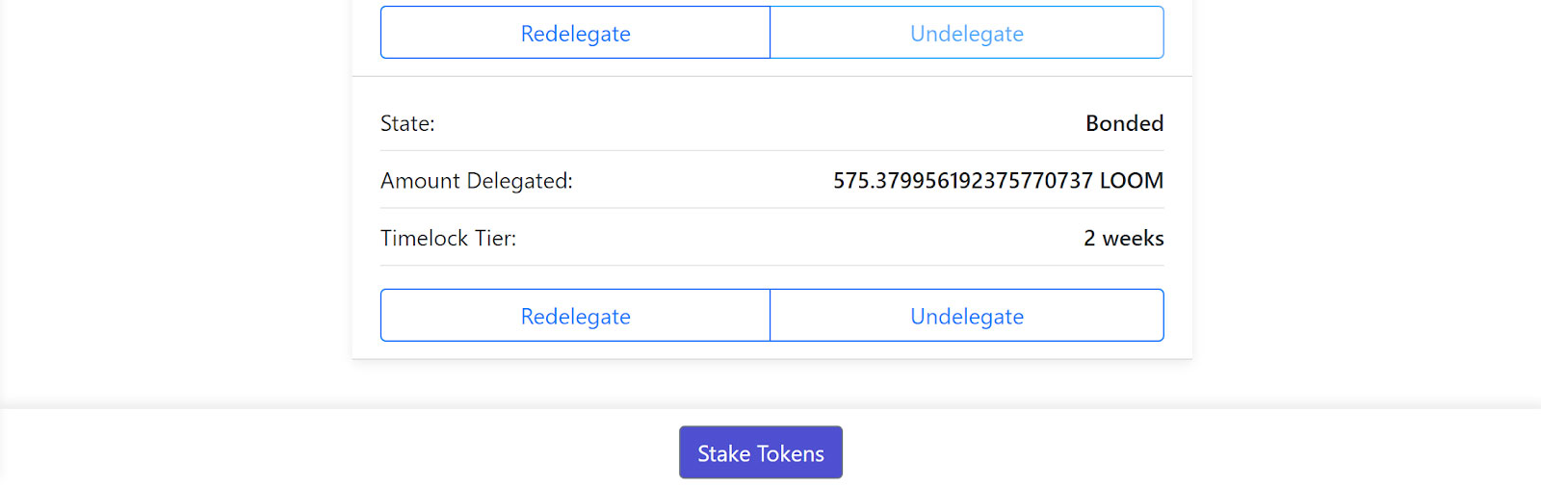Click empty footer bar space beside Stake Tokens
Screen dimensions: 1541x488
[1156, 449]
